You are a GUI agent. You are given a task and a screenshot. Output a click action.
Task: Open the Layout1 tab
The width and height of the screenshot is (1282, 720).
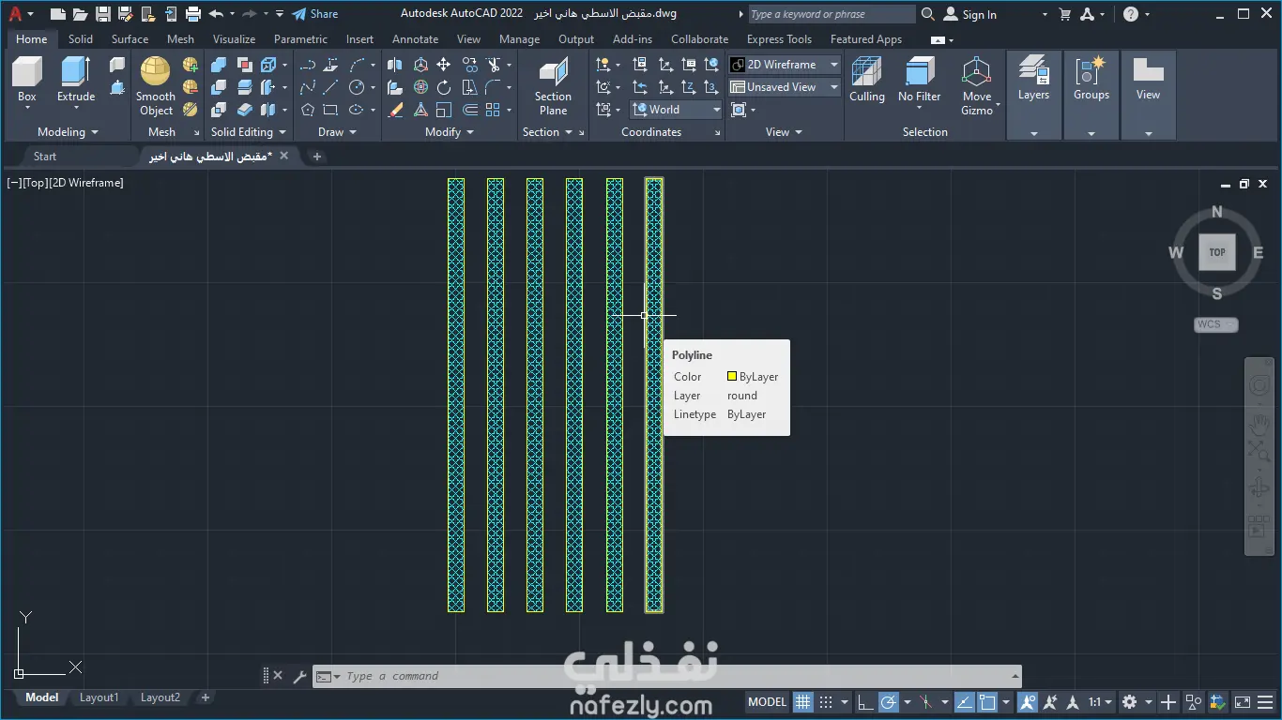(x=99, y=697)
